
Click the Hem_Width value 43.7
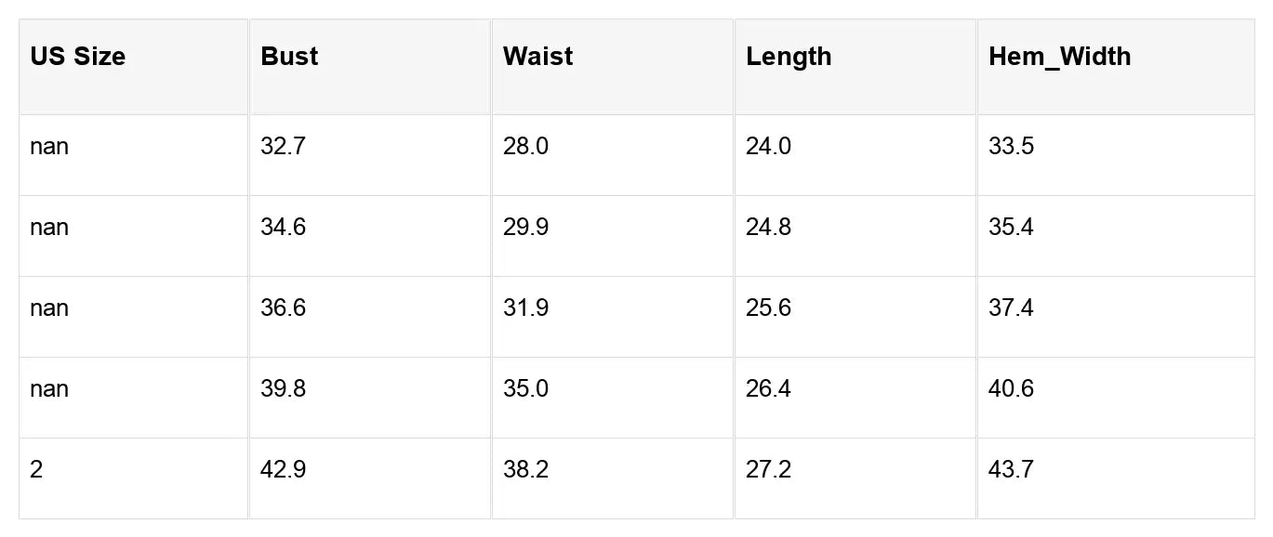pyautogui.click(x=1011, y=470)
